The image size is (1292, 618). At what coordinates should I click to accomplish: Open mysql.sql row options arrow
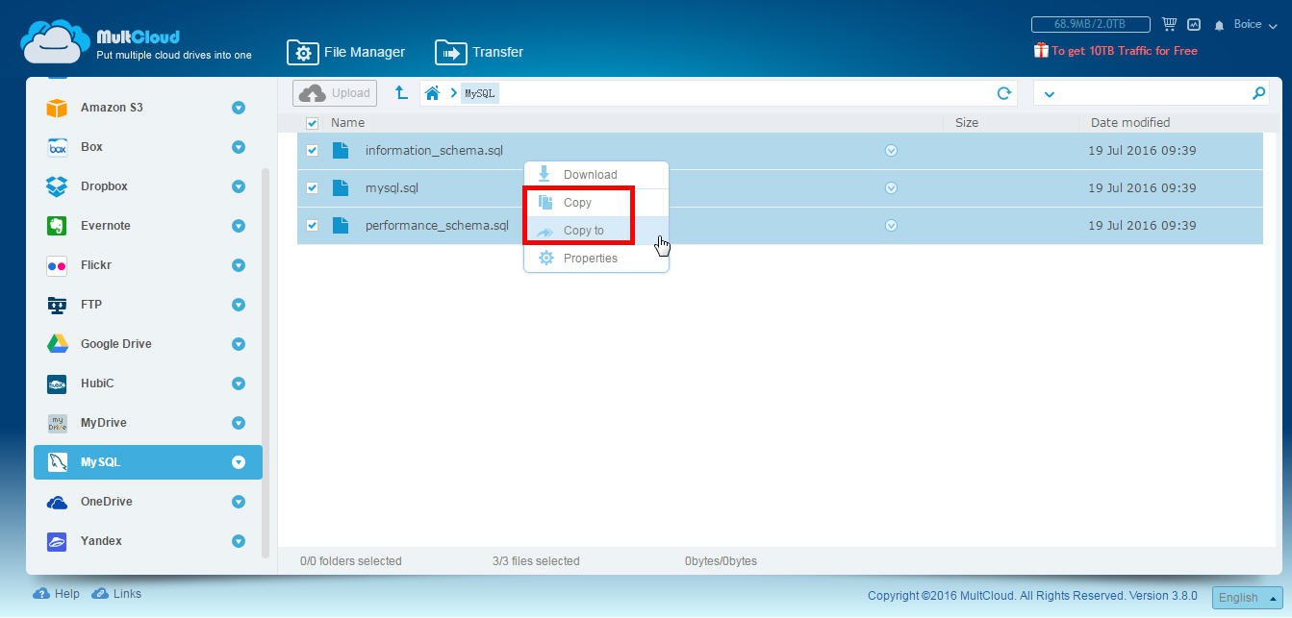[891, 188]
